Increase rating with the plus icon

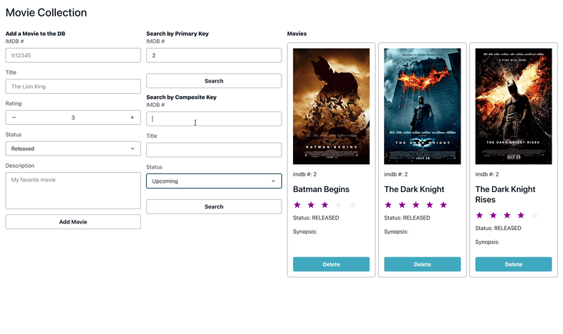click(132, 118)
